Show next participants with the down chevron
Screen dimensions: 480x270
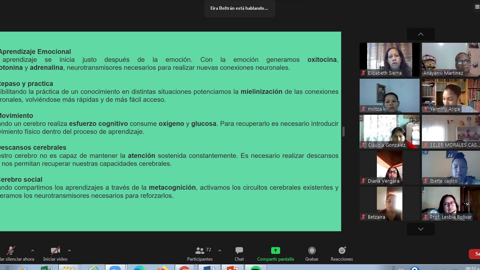tap(421, 229)
